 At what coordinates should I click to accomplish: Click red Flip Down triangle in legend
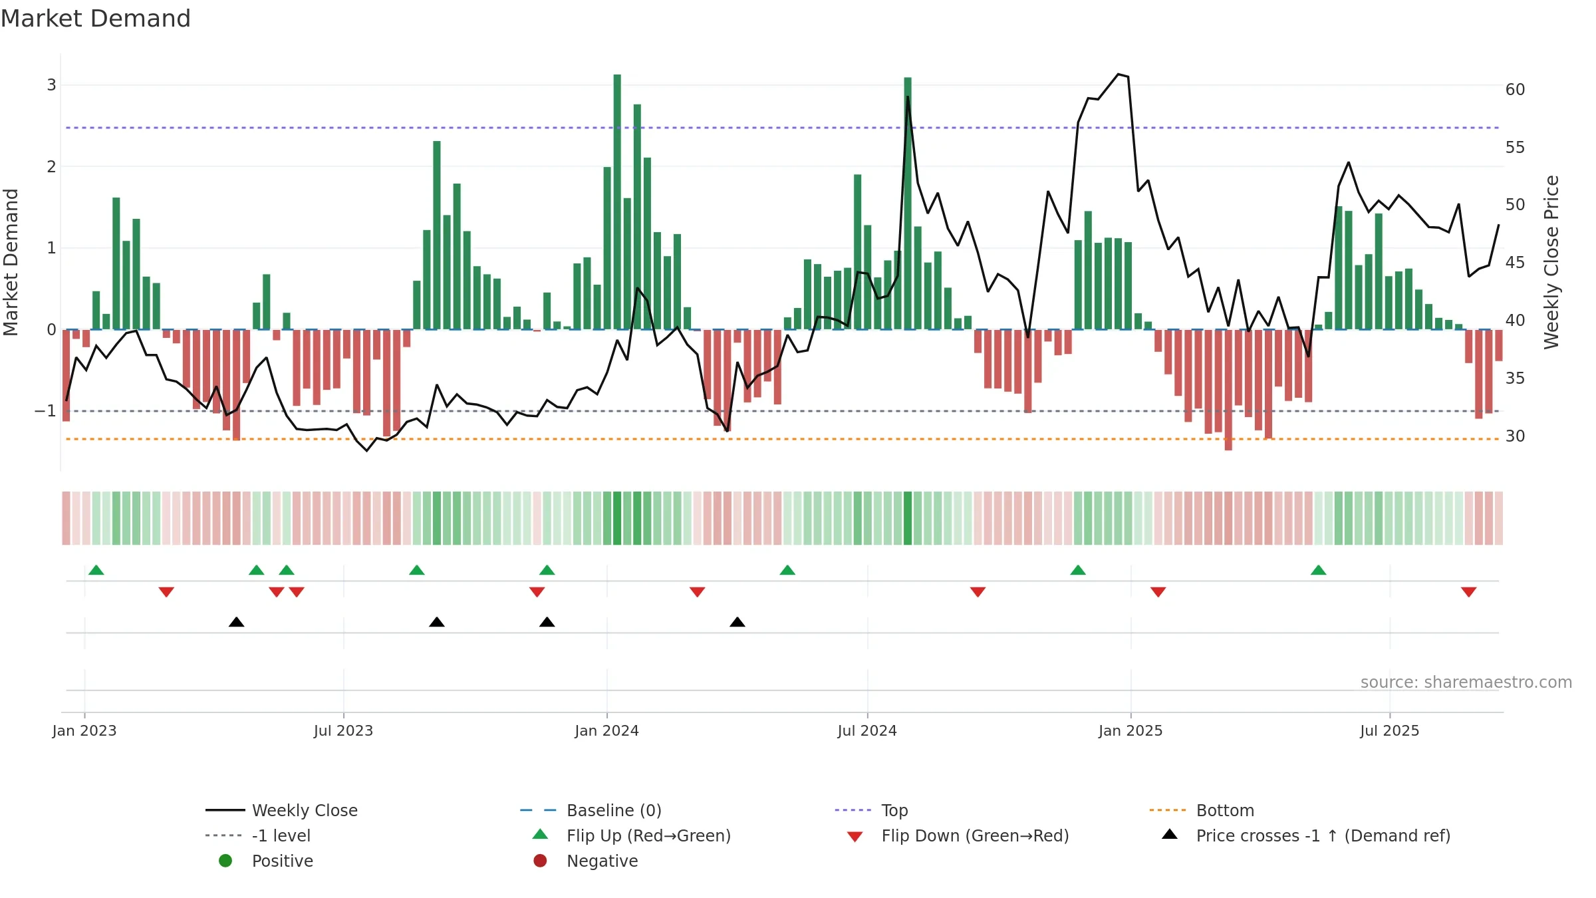pos(855,837)
